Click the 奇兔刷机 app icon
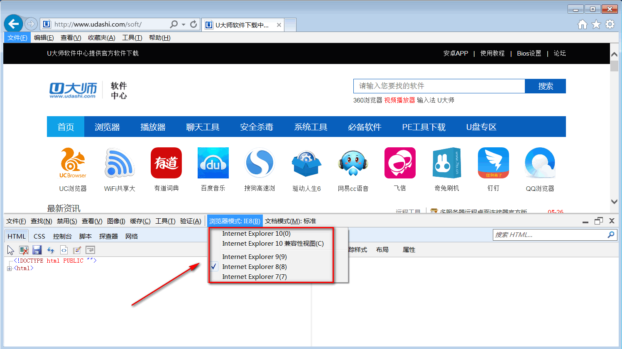 [447, 163]
